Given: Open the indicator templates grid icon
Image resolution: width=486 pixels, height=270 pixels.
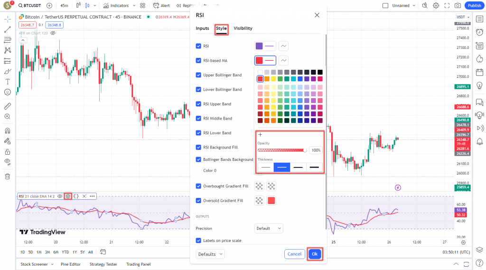Looking at the screenshot, I should coord(142,6).
